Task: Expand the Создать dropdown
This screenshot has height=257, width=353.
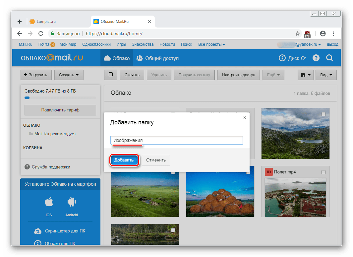Action: [x=69, y=75]
